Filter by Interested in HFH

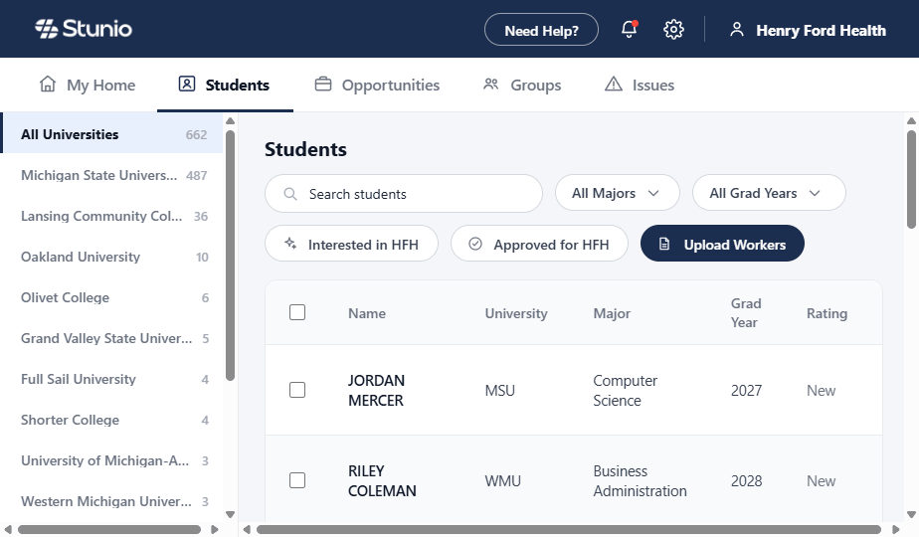pyautogui.click(x=352, y=244)
